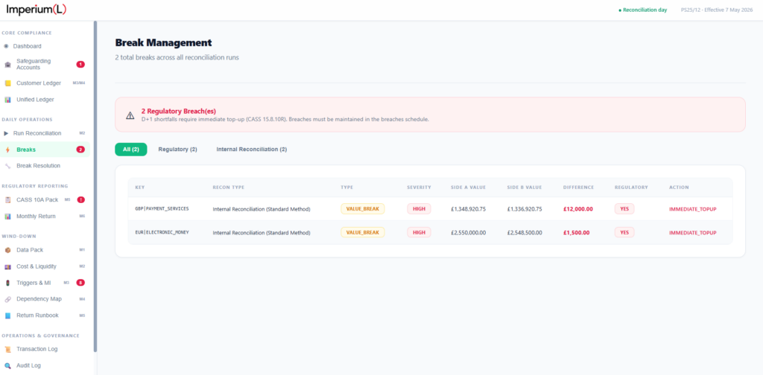Viewport: 763px width, 375px height.
Task: Click VALUE_BREAK tag in GBP|PAYMENT_SERVICES row
Action: coord(363,209)
